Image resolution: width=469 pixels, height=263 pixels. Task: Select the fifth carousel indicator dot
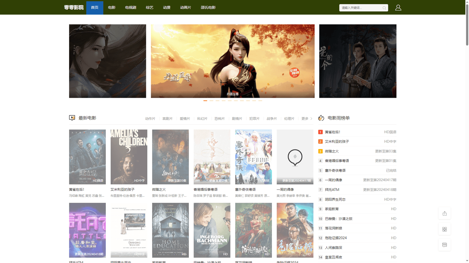(x=230, y=101)
